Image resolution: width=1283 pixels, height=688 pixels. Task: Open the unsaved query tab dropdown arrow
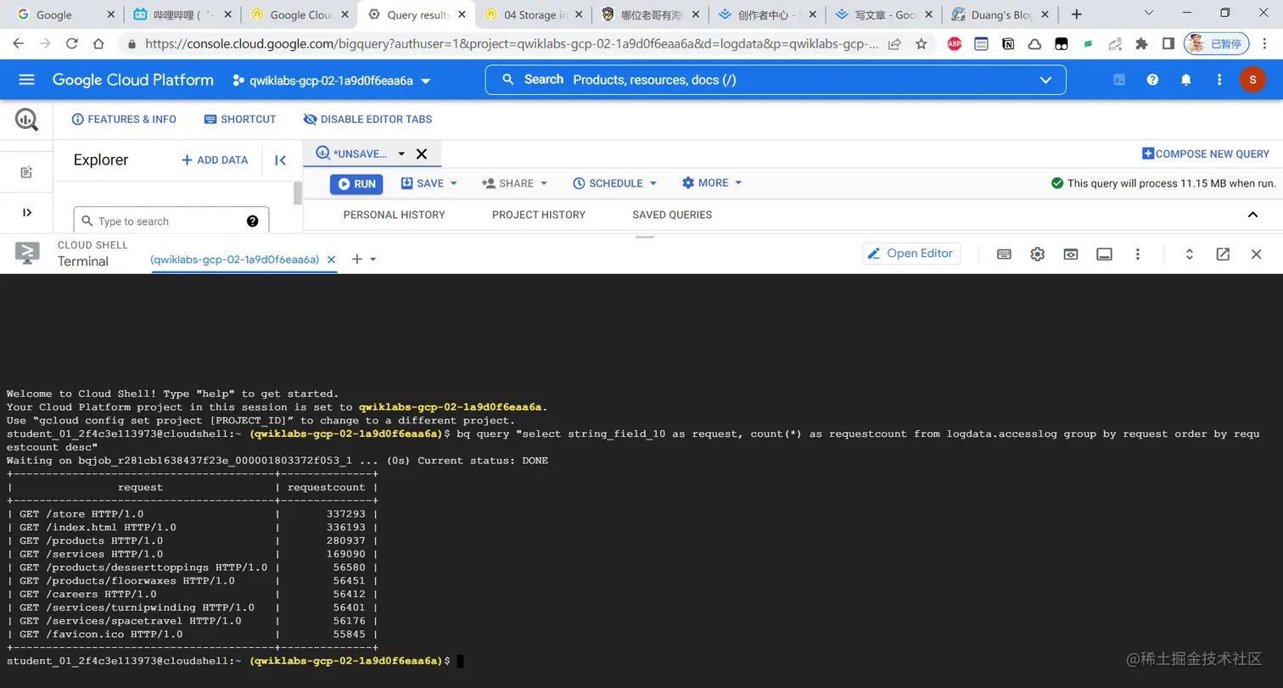pyautogui.click(x=401, y=154)
